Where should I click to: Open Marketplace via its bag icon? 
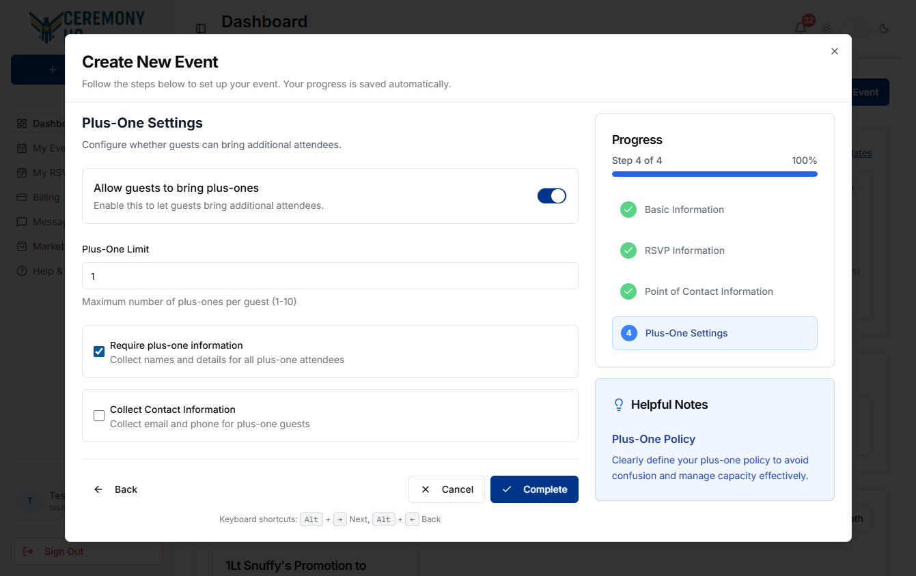pyautogui.click(x=21, y=246)
